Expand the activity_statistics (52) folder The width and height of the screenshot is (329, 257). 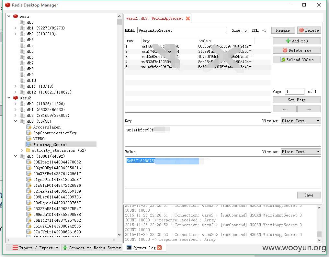[x=22, y=151]
